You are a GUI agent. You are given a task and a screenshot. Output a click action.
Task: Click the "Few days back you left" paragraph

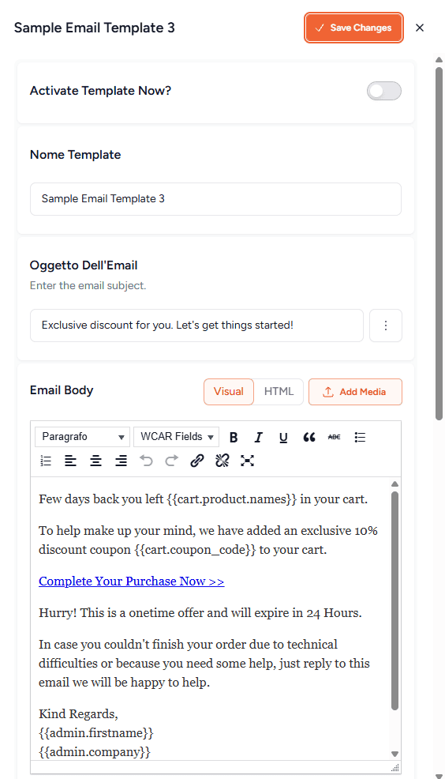pos(204,499)
